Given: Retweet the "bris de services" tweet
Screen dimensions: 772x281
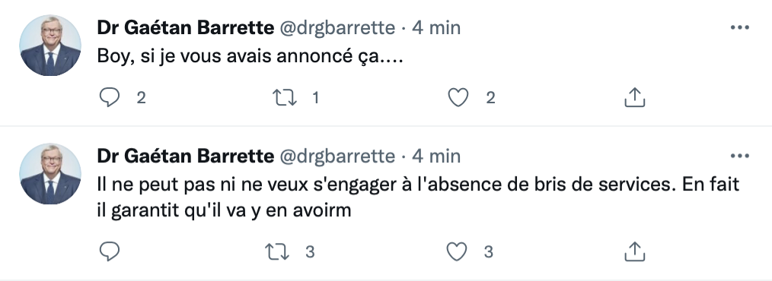Looking at the screenshot, I should [x=277, y=252].
